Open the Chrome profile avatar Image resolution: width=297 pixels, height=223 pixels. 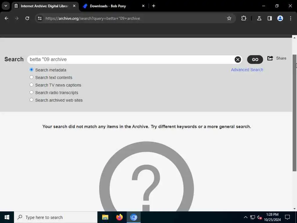point(280,18)
